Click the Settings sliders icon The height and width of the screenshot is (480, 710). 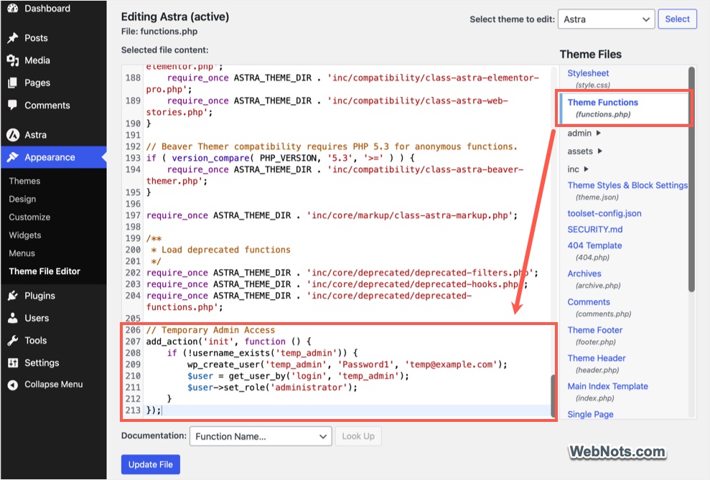[x=13, y=363]
